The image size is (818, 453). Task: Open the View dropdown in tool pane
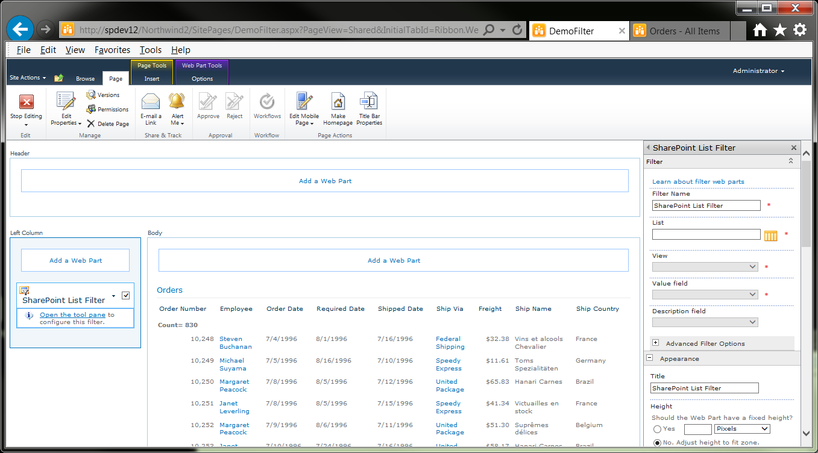pos(705,267)
